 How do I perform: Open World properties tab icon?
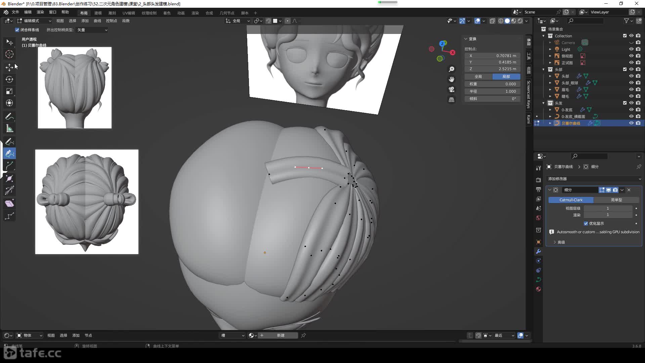(539, 218)
